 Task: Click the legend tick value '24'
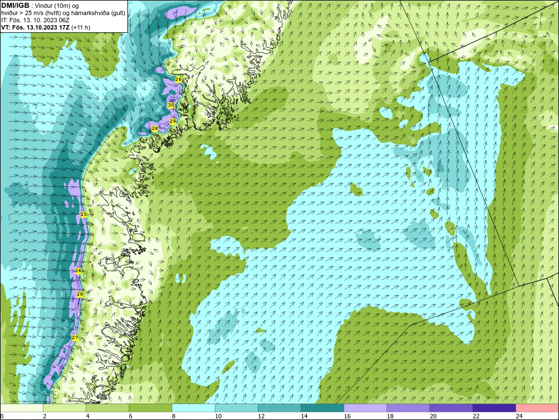tap(519, 416)
